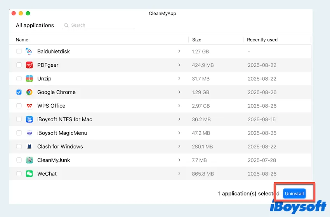Check the BaiduNetdisk checkbox
This screenshot has width=330, height=217.
[19, 51]
